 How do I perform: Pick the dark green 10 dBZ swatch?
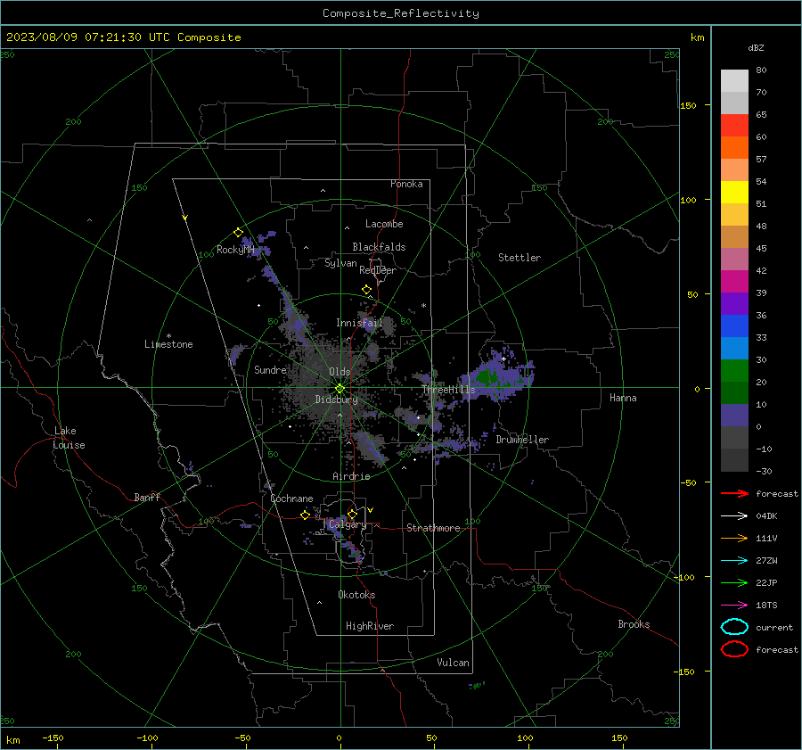pos(734,392)
